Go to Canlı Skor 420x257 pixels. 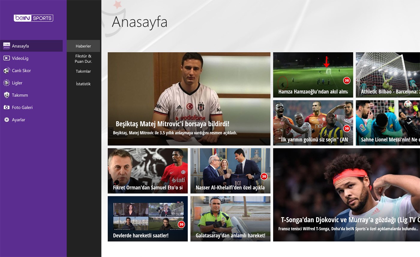[31, 71]
